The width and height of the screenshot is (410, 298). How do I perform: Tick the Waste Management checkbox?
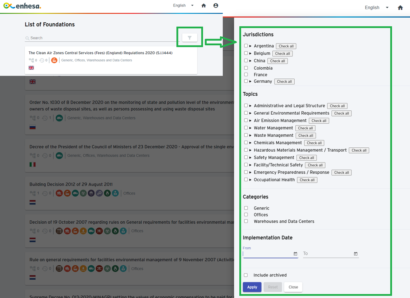[246, 135]
